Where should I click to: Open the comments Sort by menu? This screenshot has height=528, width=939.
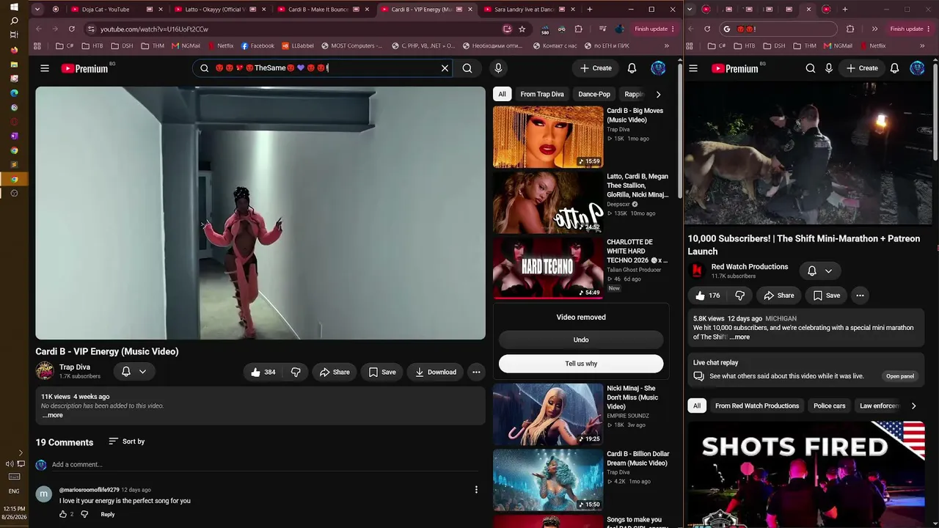126,441
